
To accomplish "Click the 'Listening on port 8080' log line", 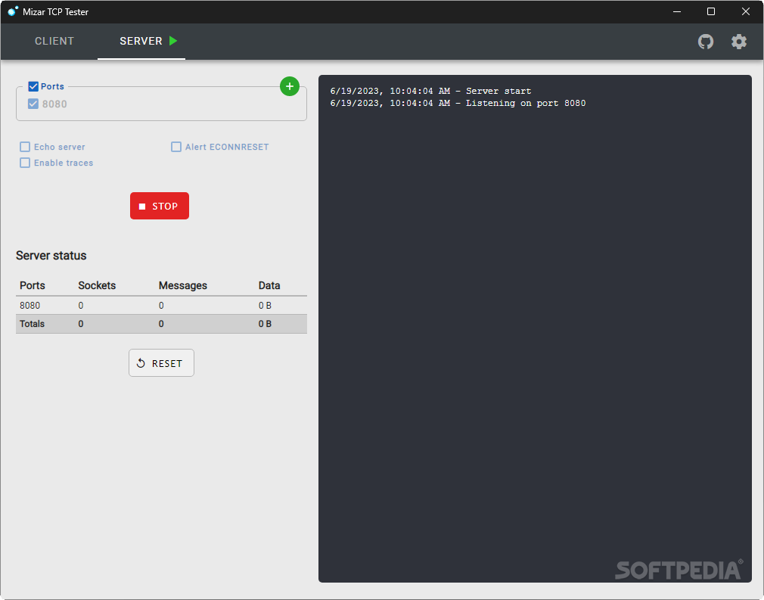I will [x=458, y=103].
